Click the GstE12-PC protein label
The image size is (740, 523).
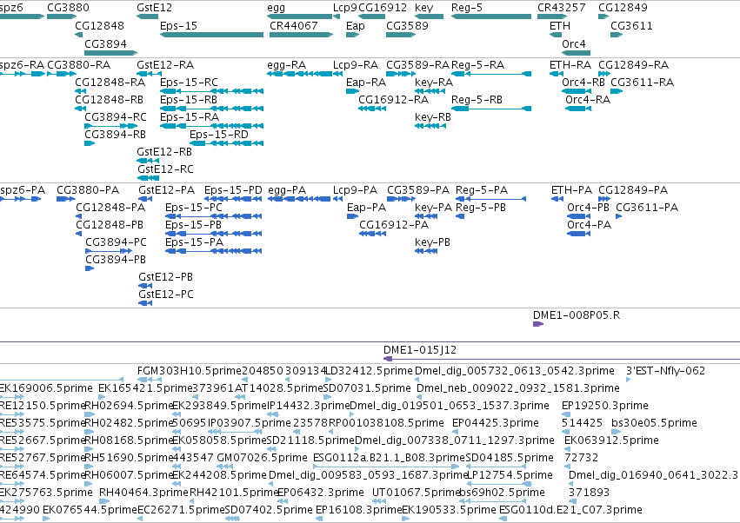166,295
